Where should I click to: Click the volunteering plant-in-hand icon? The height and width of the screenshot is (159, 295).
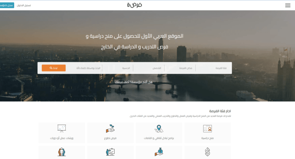tap(110, 129)
